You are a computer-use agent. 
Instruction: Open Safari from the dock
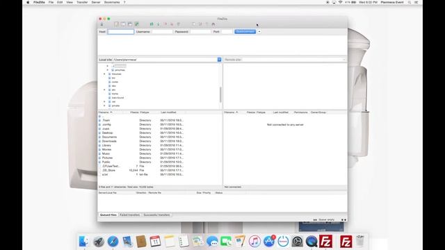click(113, 241)
